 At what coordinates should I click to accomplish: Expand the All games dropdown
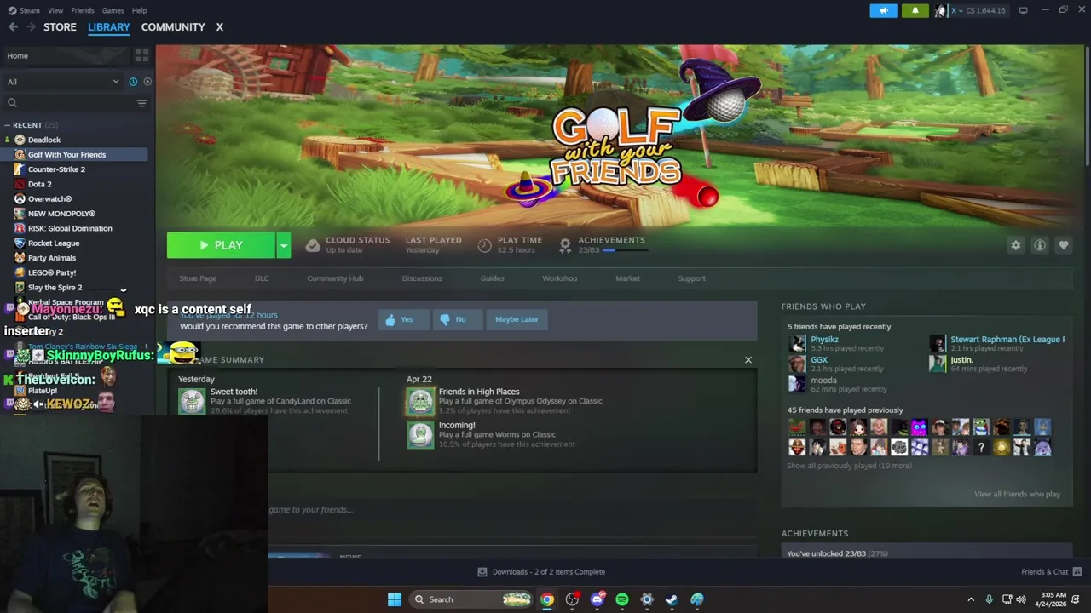point(64,82)
